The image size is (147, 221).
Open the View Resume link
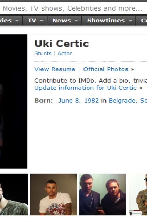tap(55, 69)
